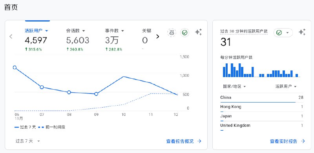Click the 查看报告概况 link
Screen dimensions: 314x153
pos(184,141)
